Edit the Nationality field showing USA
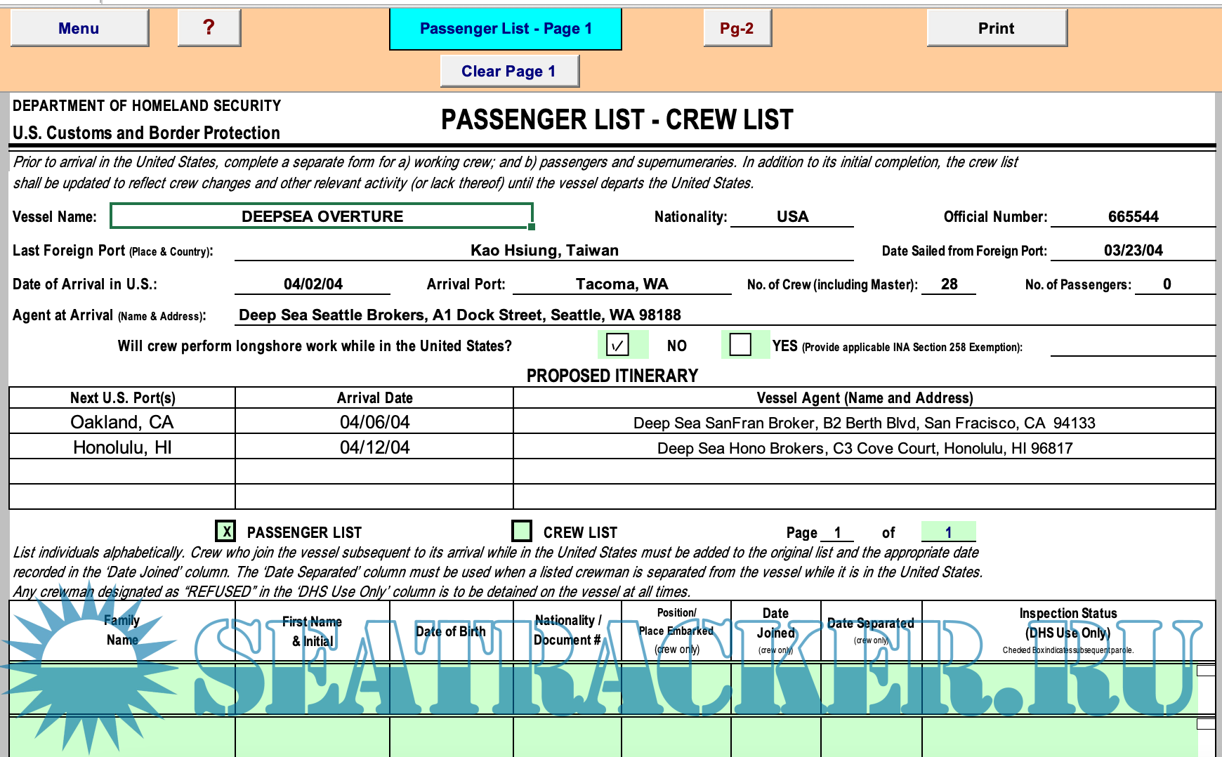1222x757 pixels. pyautogui.click(x=791, y=216)
